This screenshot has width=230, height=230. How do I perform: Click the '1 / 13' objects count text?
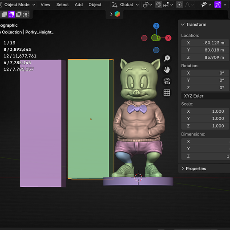click(x=9, y=43)
